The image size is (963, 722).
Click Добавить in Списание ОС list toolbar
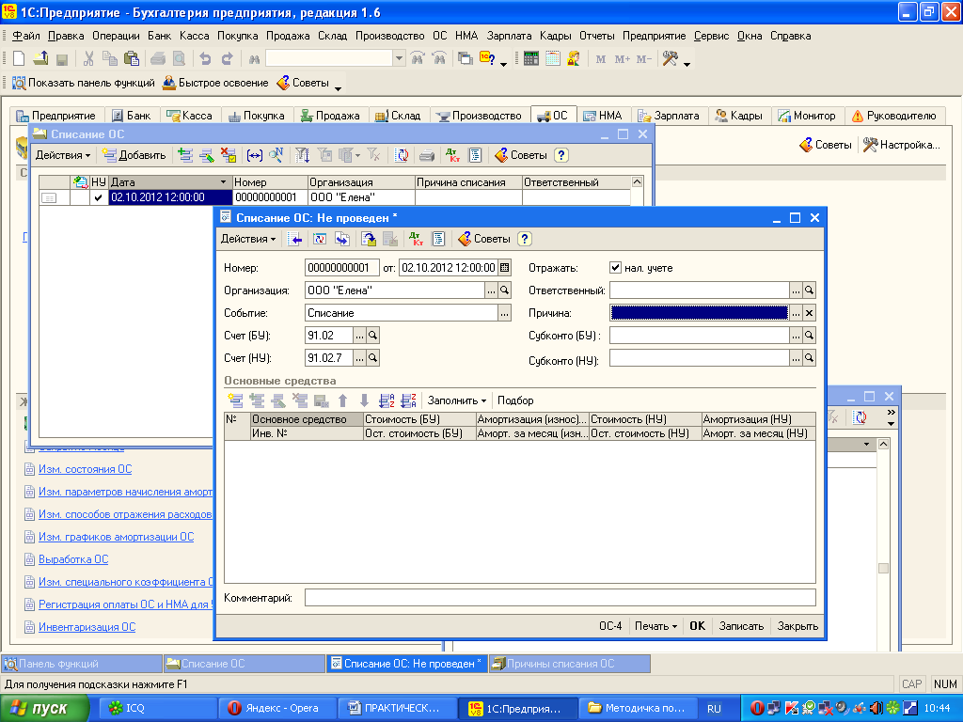coord(134,155)
